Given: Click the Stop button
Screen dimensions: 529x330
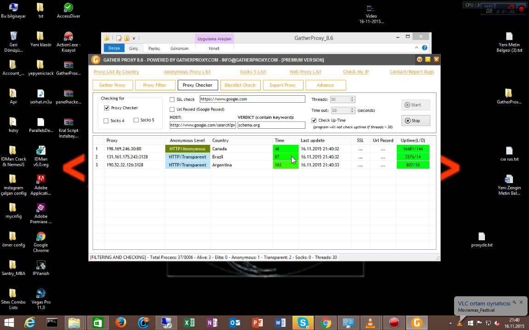Looking at the screenshot, I should [x=416, y=121].
